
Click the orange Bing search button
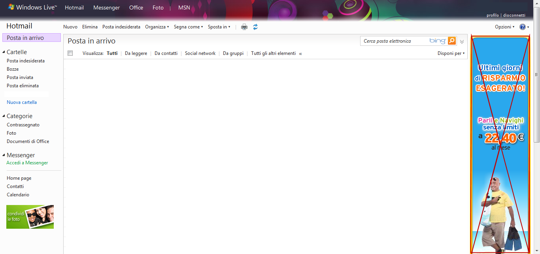pos(452,41)
